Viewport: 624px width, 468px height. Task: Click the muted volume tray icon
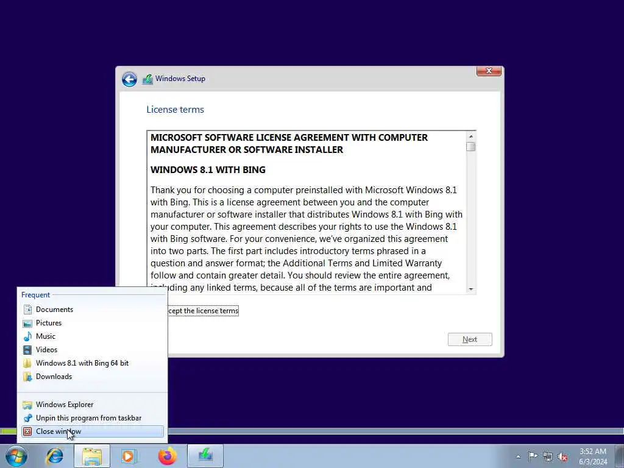click(x=562, y=456)
